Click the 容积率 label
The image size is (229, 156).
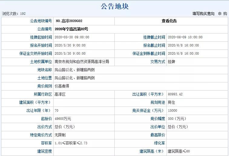47,143
